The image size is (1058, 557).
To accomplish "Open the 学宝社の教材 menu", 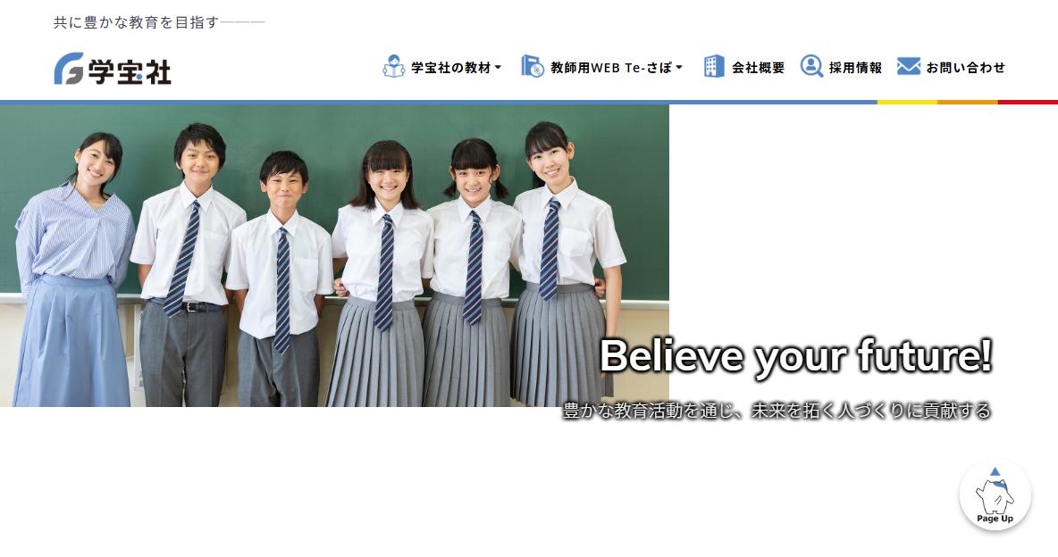I will pos(450,68).
